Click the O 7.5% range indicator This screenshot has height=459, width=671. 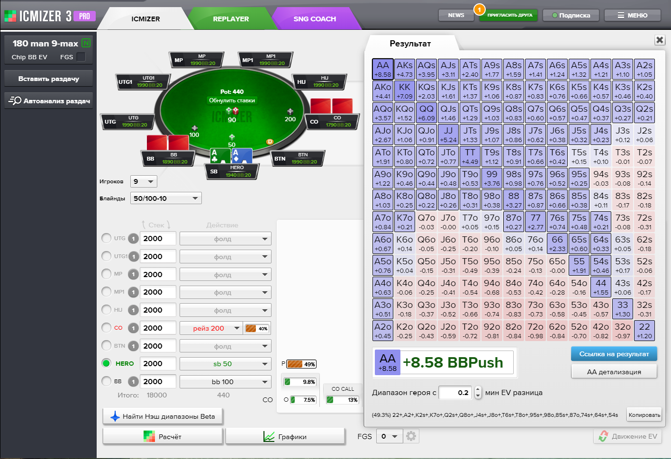(x=303, y=400)
